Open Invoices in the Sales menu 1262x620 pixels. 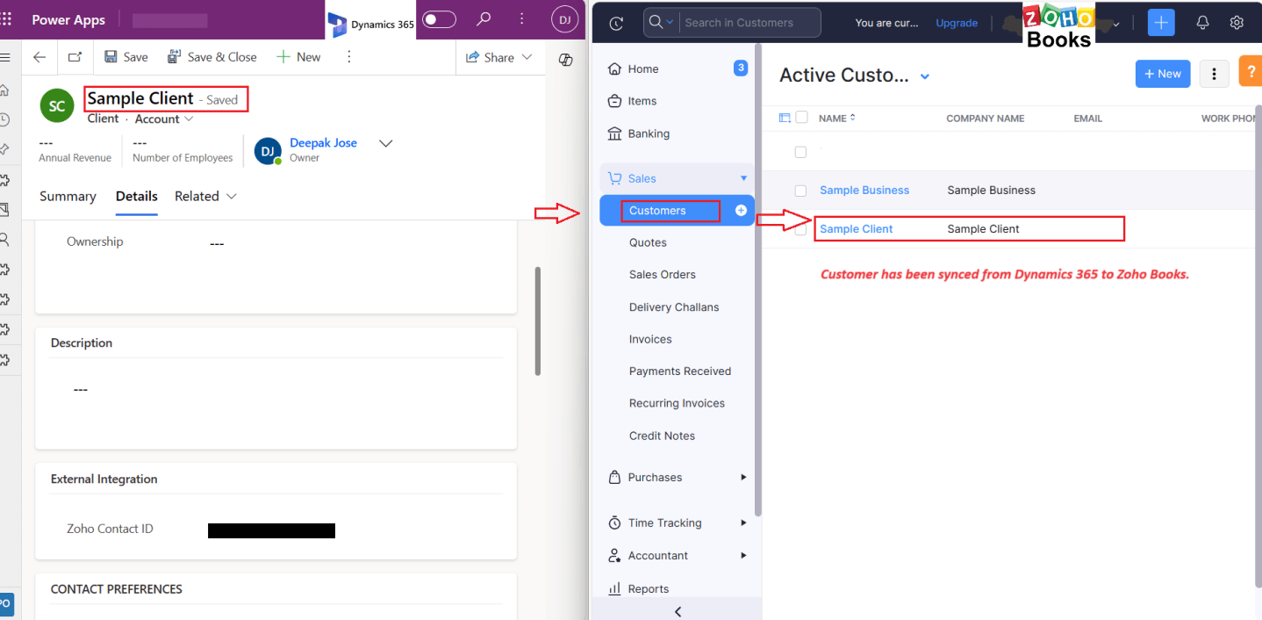pos(650,339)
